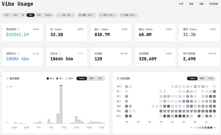
Task: Click the lightest swatch in the 少–多 scale
Action: [x=194, y=127]
